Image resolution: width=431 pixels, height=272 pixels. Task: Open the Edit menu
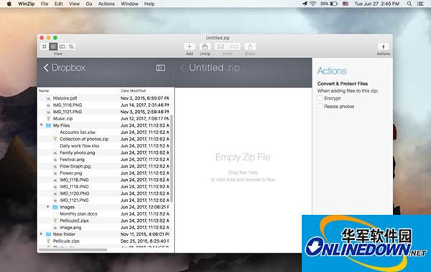point(59,4)
